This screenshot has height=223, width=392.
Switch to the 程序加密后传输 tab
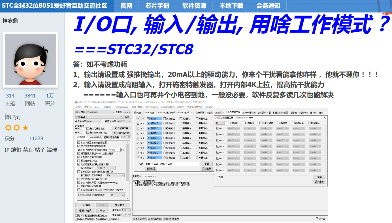(x=111, y=137)
